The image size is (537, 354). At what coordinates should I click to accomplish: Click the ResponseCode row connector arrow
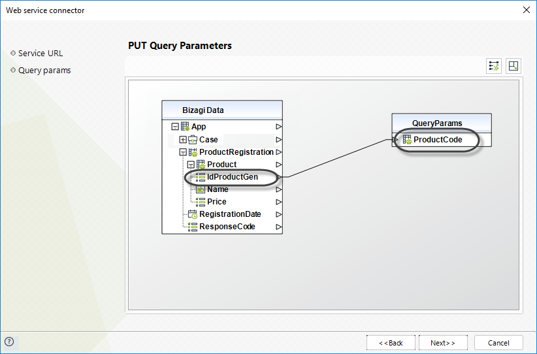(279, 227)
